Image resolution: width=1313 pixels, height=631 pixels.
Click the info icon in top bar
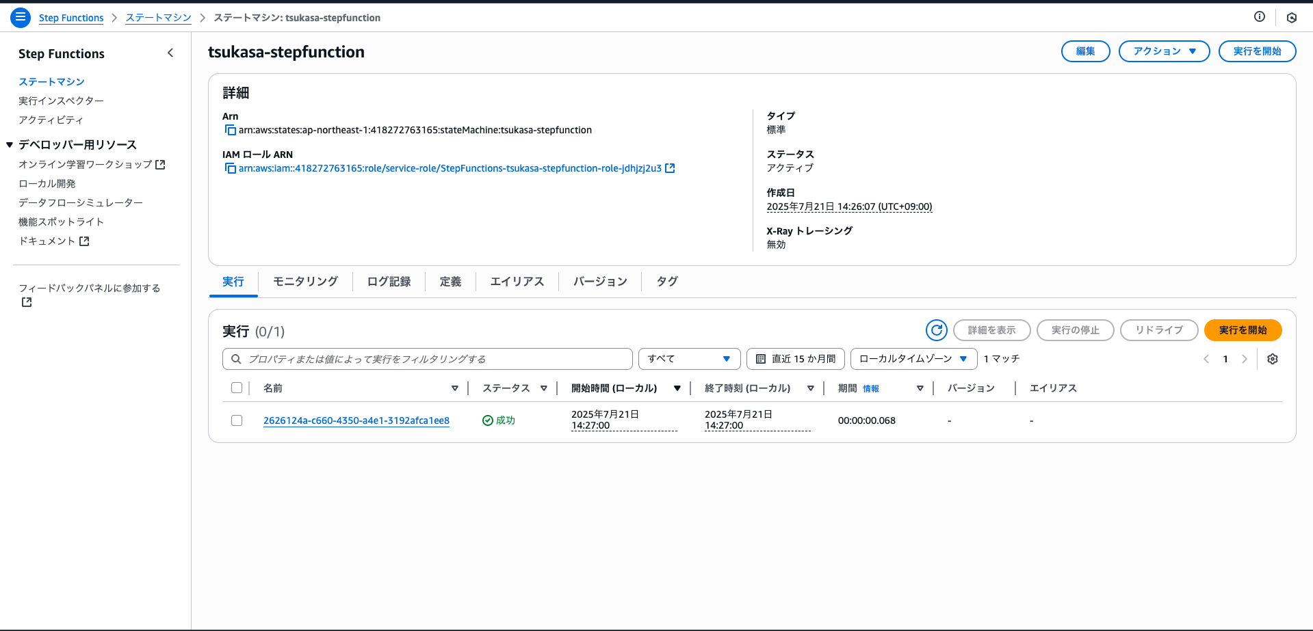1260,17
